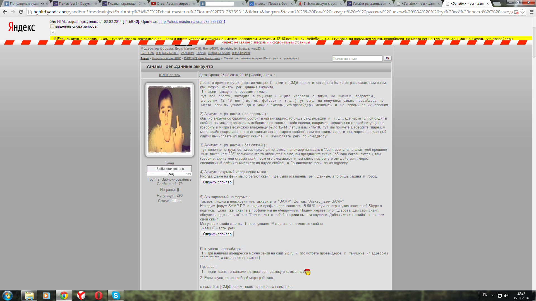536x301 pixels.
Task: Open Yandex browser from taskbar
Action: pos(81,295)
